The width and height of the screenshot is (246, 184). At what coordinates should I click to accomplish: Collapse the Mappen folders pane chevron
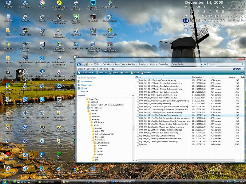[133, 95]
